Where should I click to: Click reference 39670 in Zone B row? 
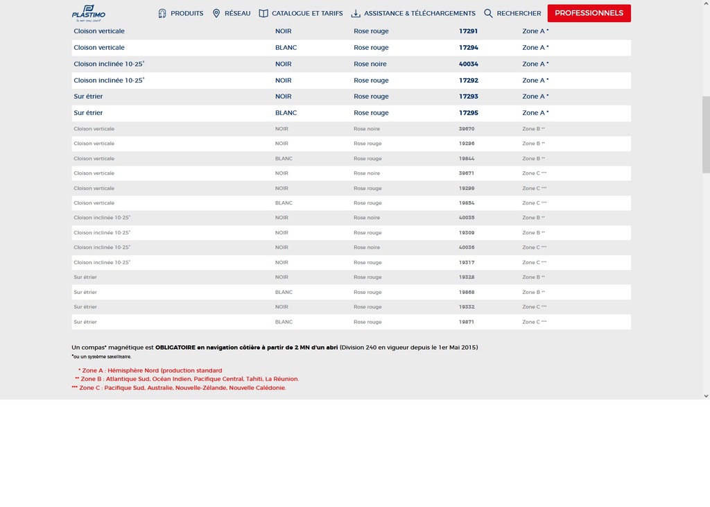click(467, 129)
